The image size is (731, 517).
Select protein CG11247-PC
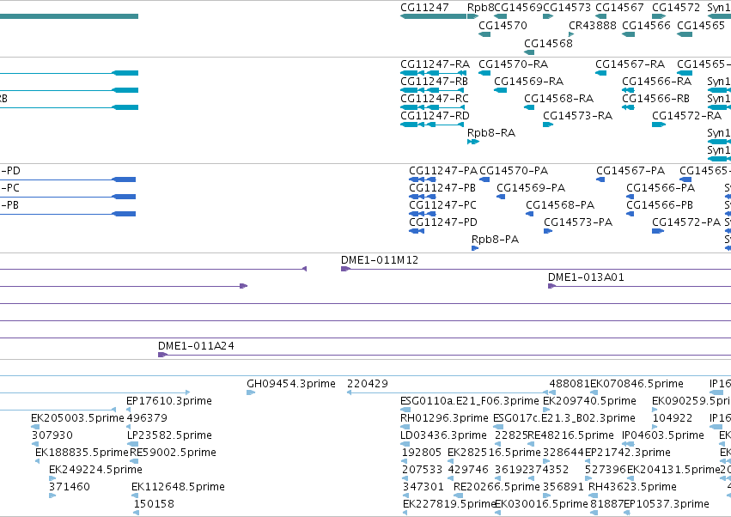(x=443, y=205)
